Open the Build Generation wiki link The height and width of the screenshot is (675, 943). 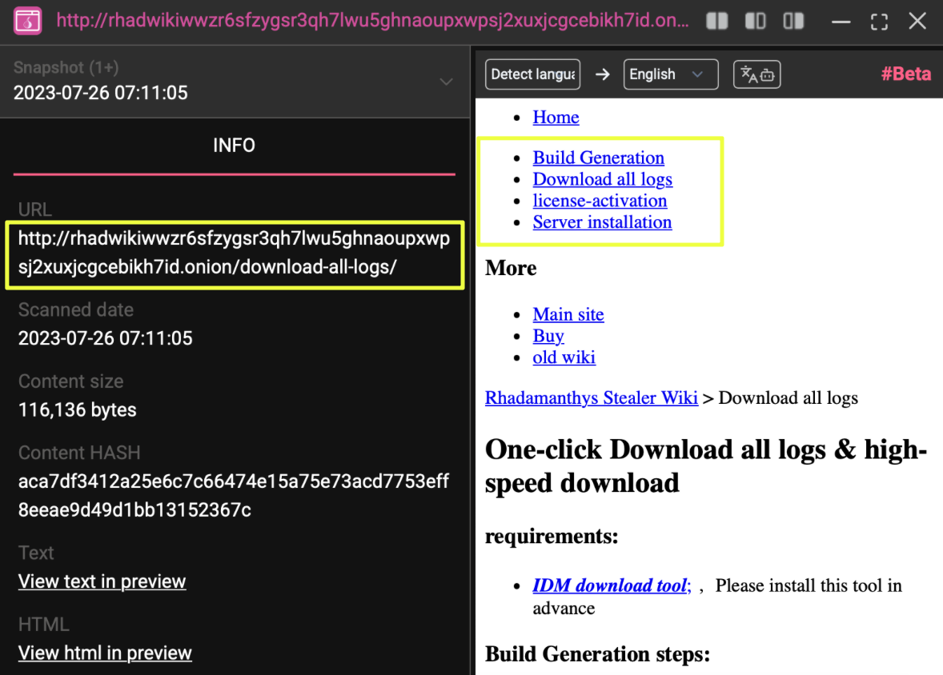coord(598,158)
